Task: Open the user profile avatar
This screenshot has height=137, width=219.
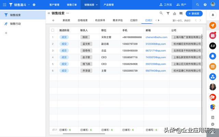Action: (x=213, y=4)
